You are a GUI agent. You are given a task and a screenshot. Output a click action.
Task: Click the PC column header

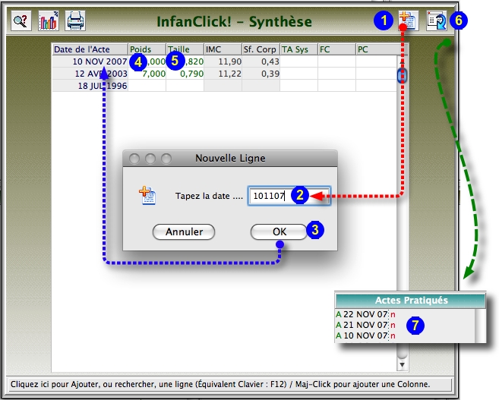pyautogui.click(x=377, y=49)
